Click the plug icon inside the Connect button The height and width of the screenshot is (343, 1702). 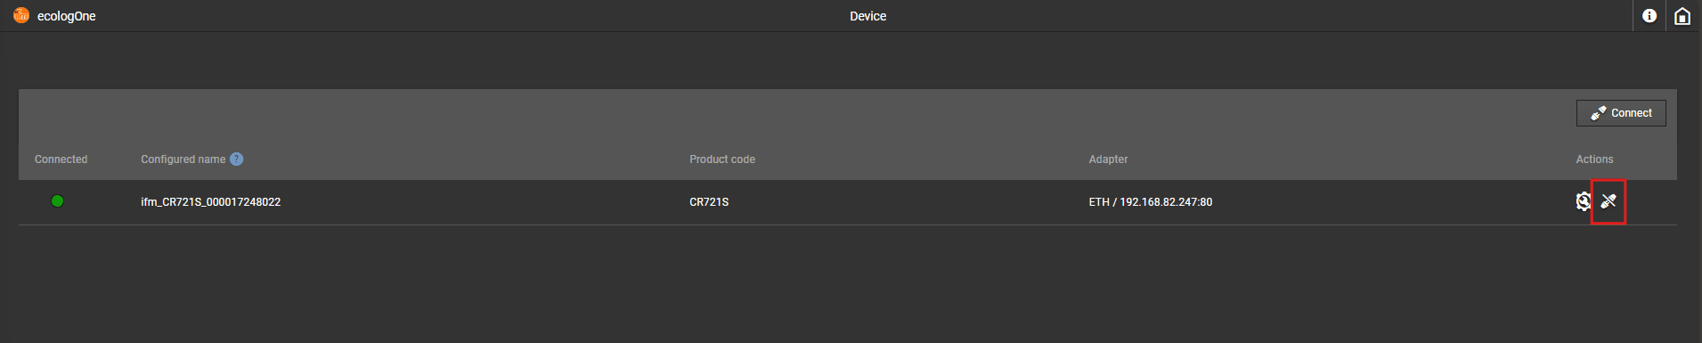[x=1599, y=113]
